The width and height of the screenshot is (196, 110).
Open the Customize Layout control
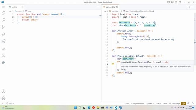[180, 2]
